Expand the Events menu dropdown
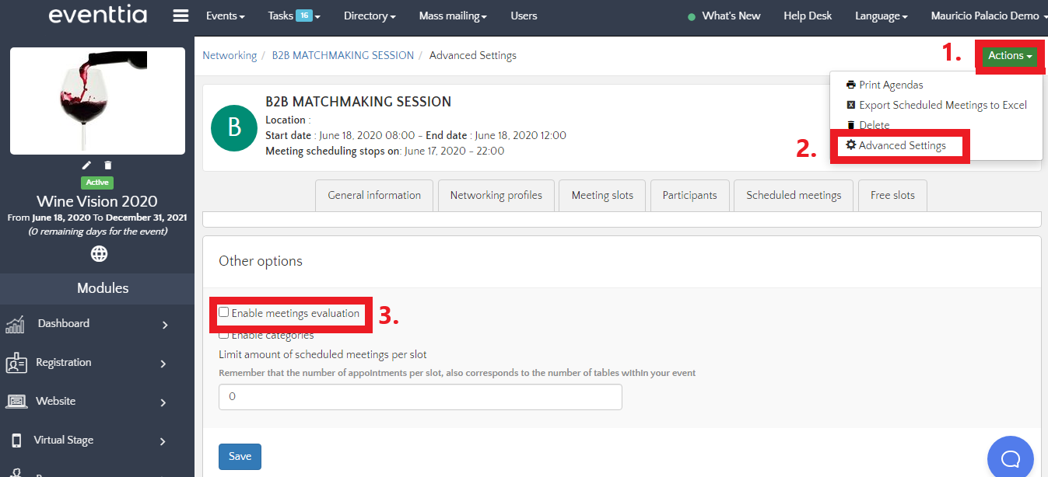Image resolution: width=1048 pixels, height=477 pixels. point(225,16)
